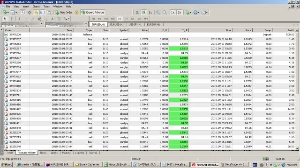The width and height of the screenshot is (300, 168).
Task: Select the Horizontal Line drawing tool
Action: point(26,19)
